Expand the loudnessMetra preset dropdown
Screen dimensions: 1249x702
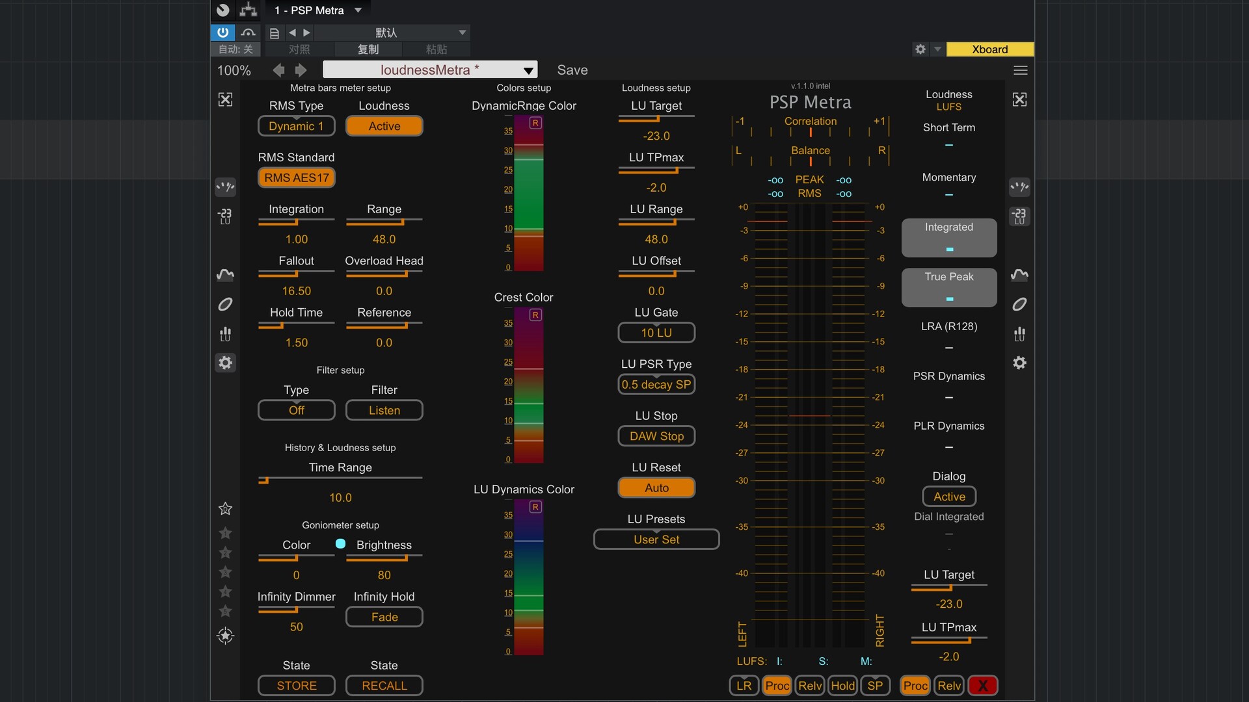pos(528,70)
